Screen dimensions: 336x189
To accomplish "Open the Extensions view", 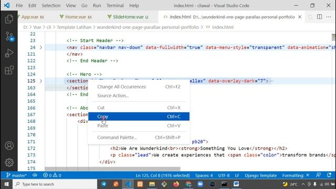I will click(9, 70).
